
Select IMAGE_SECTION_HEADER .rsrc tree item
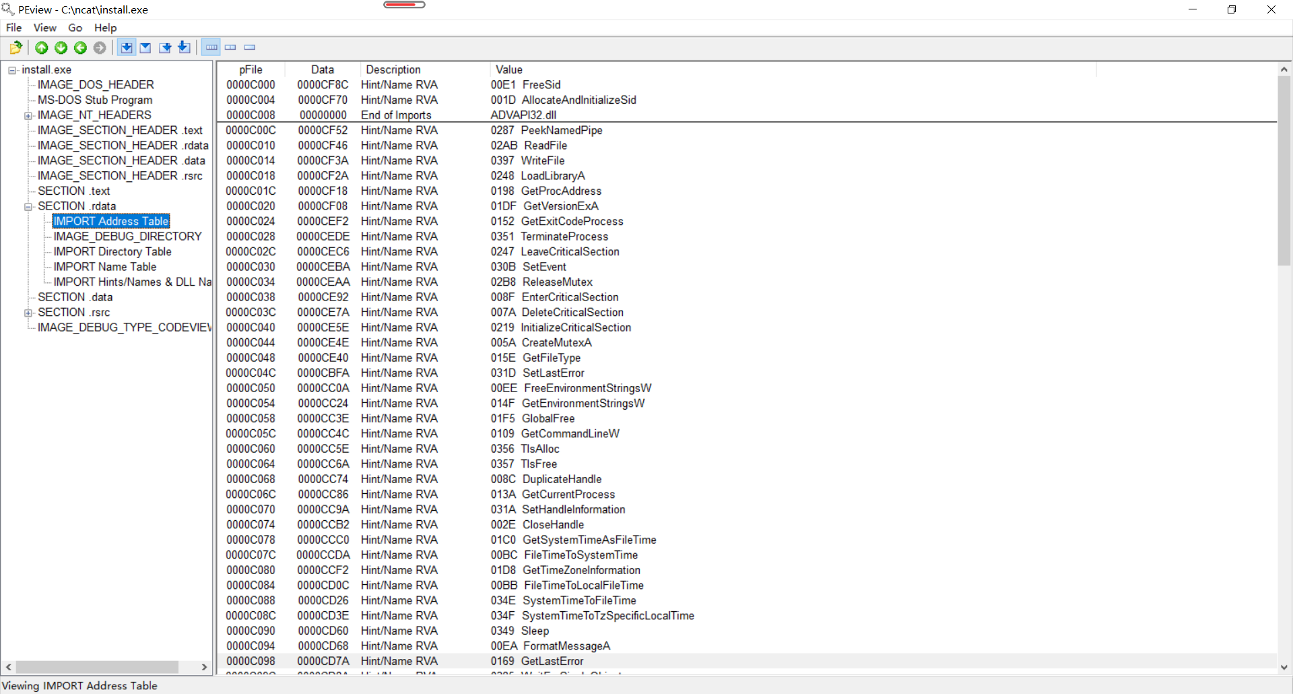[x=120, y=176]
